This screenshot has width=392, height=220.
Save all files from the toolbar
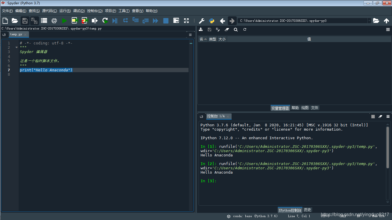[x=34, y=21]
